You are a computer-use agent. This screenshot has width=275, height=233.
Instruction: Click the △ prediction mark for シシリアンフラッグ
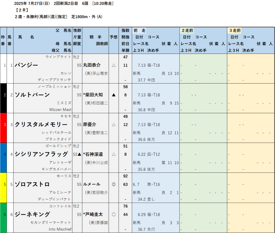114,154
